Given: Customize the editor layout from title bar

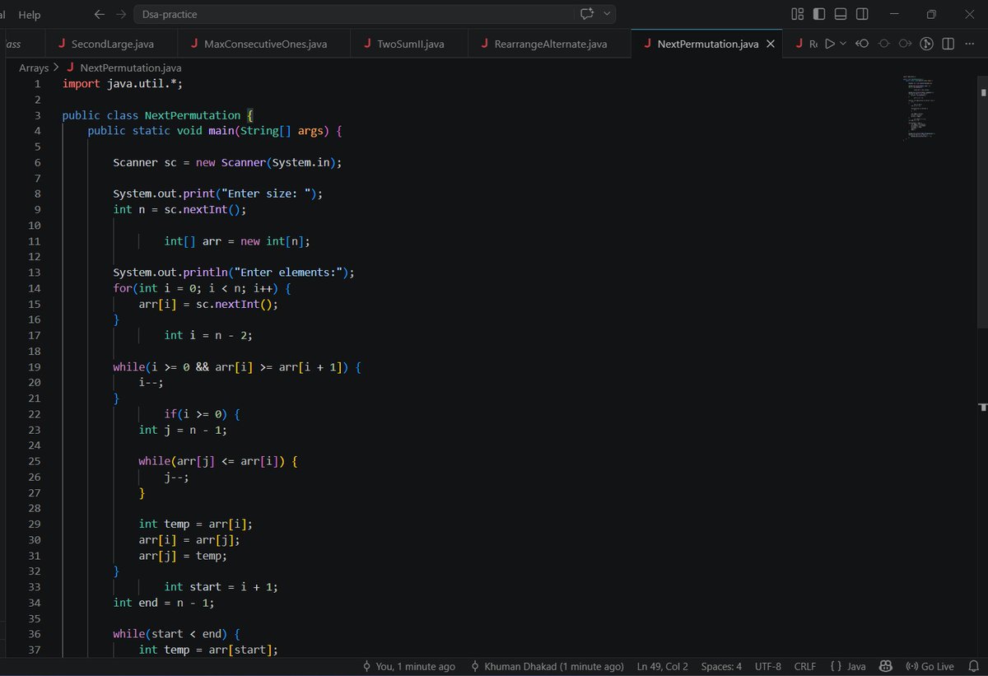Looking at the screenshot, I should (x=797, y=14).
